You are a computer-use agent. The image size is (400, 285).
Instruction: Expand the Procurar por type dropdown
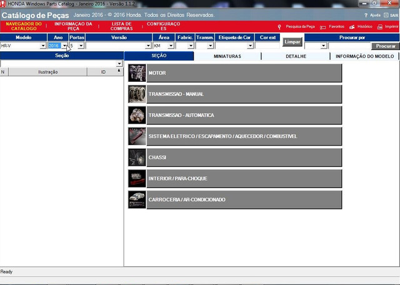[x=324, y=46]
